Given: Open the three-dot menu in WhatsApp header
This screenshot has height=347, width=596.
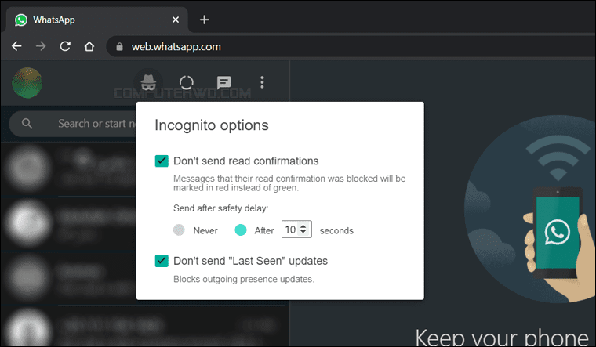Looking at the screenshot, I should click(x=262, y=82).
